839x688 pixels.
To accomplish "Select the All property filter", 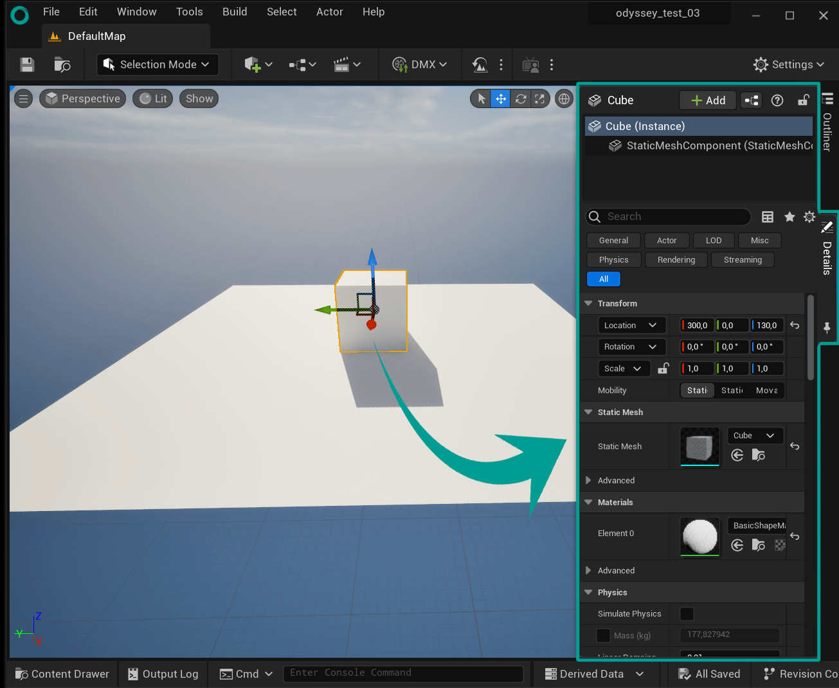I will [x=604, y=279].
